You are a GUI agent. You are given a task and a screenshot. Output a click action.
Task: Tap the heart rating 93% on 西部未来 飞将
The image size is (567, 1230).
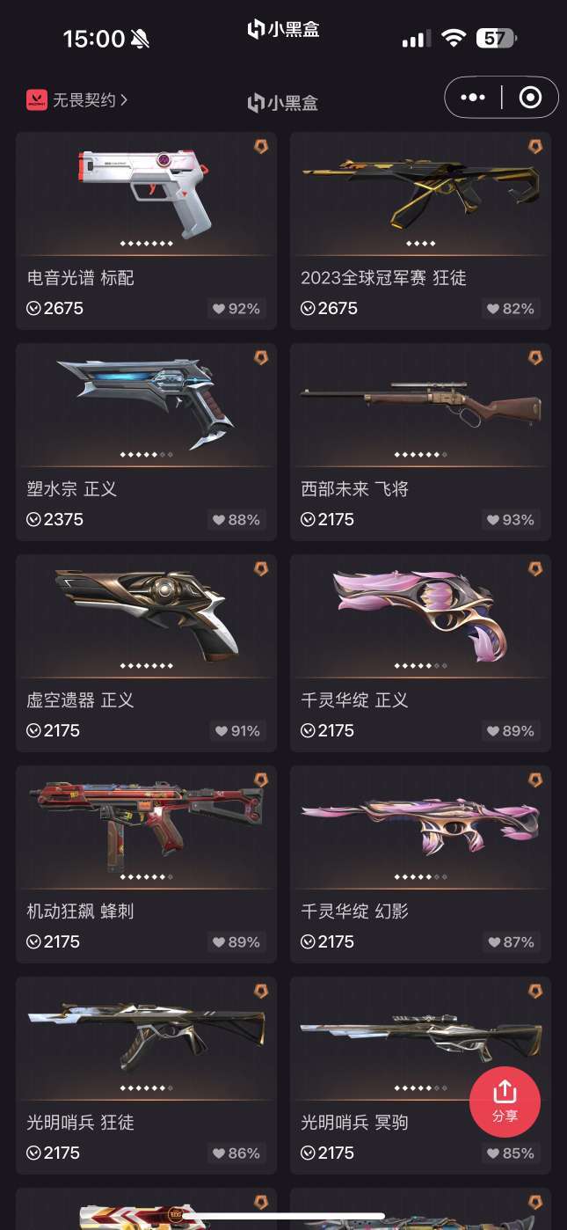[x=511, y=520]
